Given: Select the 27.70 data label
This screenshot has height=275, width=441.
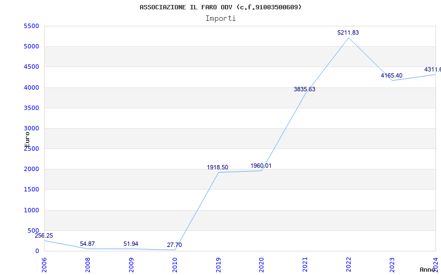Looking at the screenshot, I should click(x=174, y=245).
